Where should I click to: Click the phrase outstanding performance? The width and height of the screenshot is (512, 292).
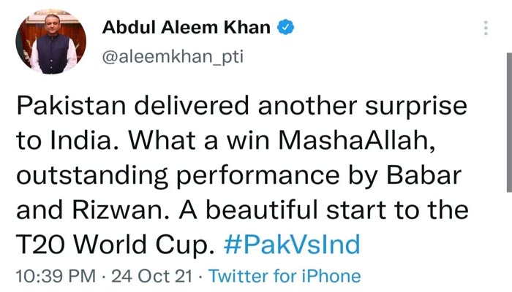[178, 177]
